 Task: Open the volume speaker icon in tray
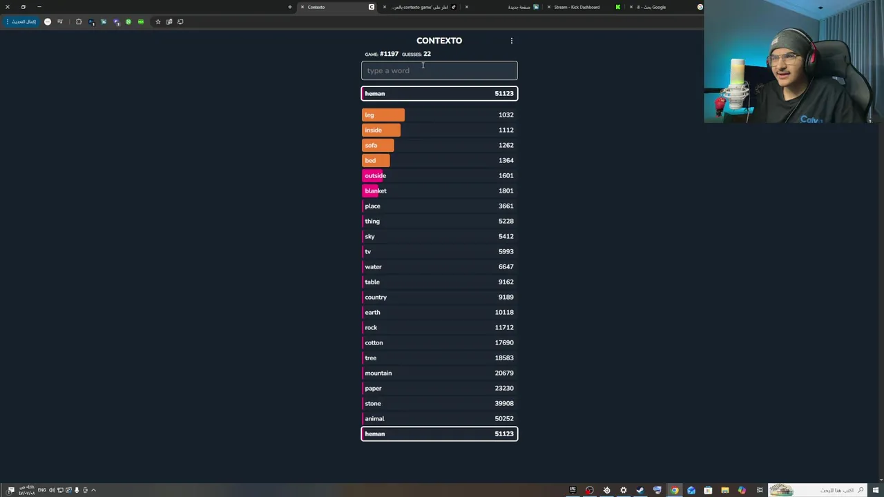click(x=52, y=490)
